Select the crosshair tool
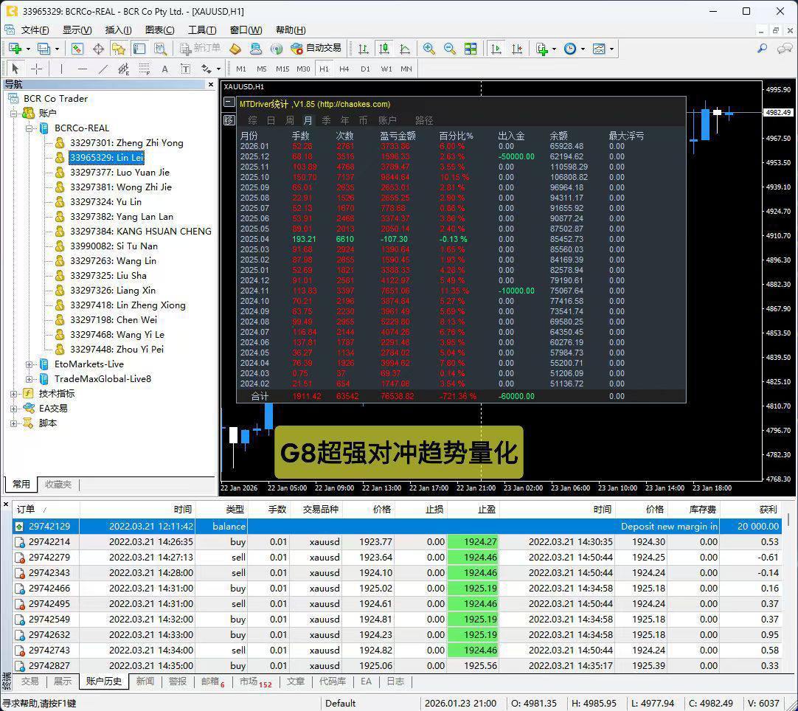Viewport: 798px width, 711px height. click(37, 69)
